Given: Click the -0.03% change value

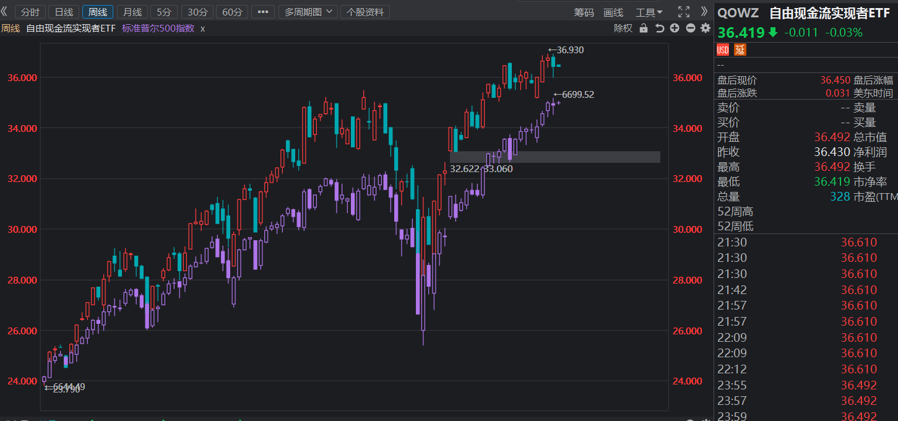Looking at the screenshot, I should pos(844,33).
